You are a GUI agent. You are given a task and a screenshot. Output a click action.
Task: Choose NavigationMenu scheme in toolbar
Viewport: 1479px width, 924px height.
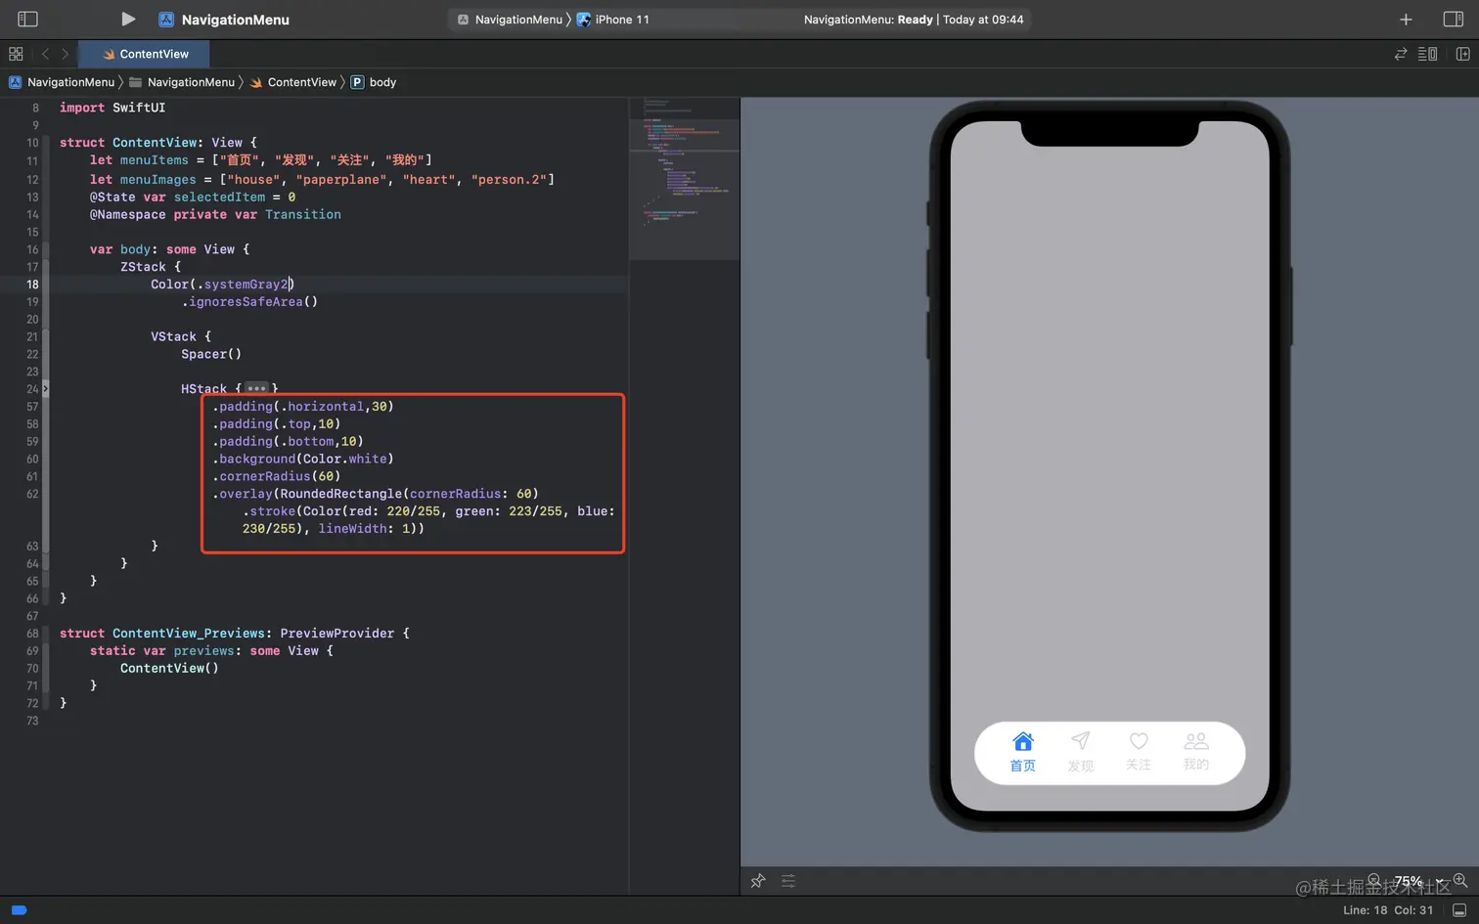click(x=510, y=20)
